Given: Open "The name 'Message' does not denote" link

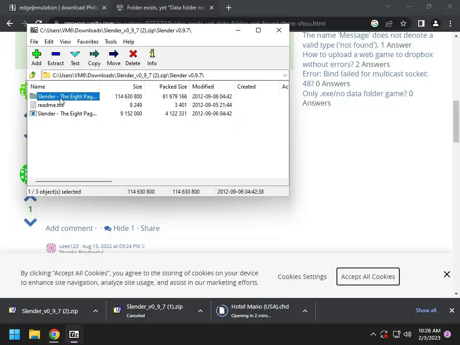Looking at the screenshot, I should pos(367,40).
